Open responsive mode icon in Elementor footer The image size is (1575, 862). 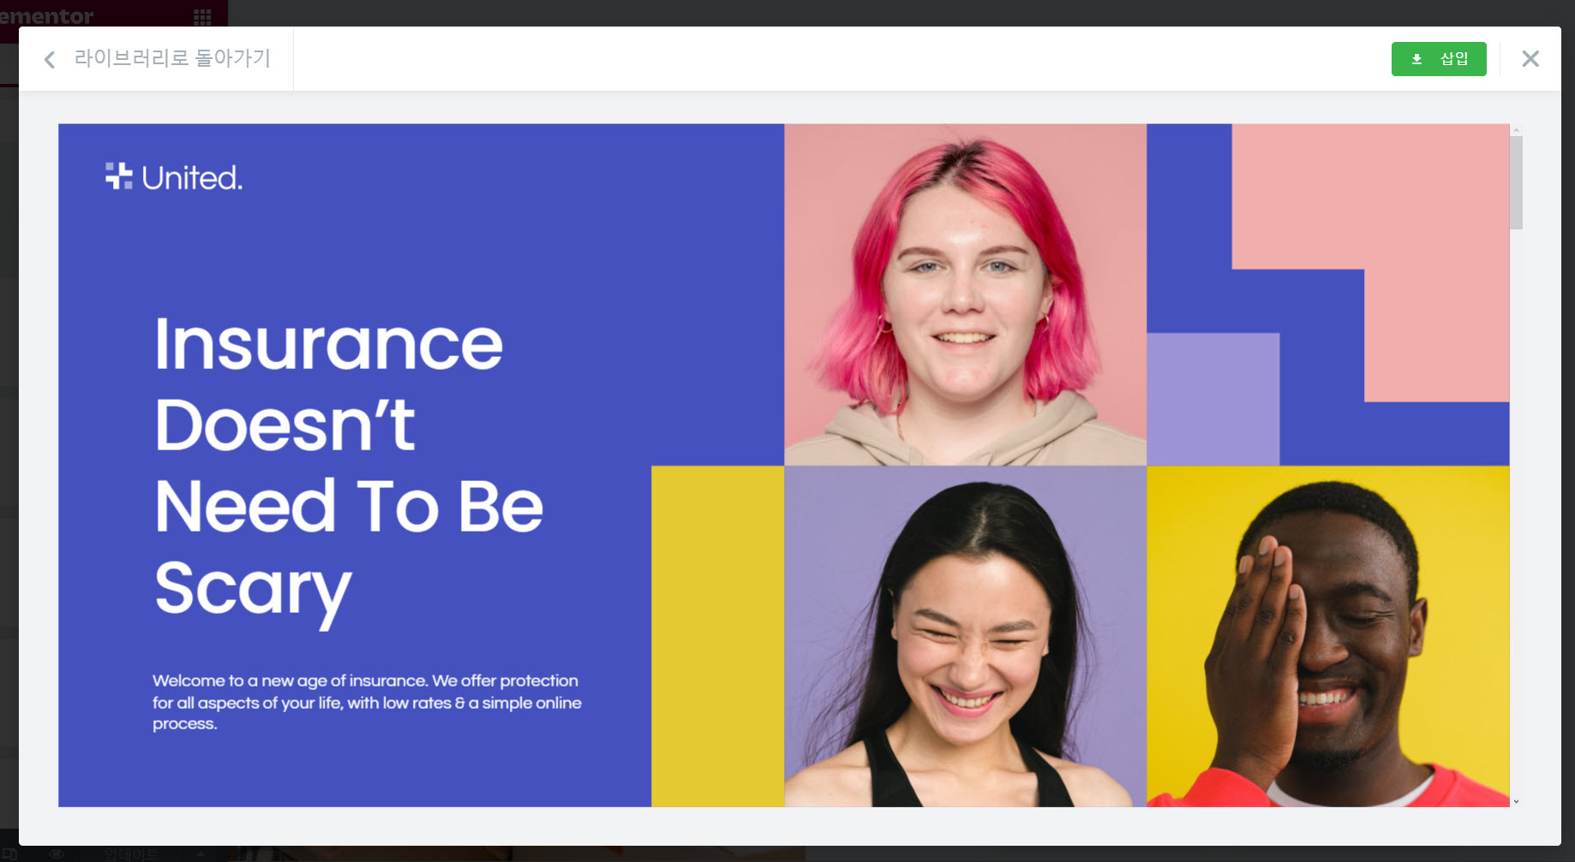coord(9,854)
